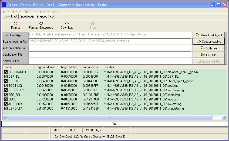Select the PRELOADER row name
Screen dimensions: 229x141
pos(17,72)
